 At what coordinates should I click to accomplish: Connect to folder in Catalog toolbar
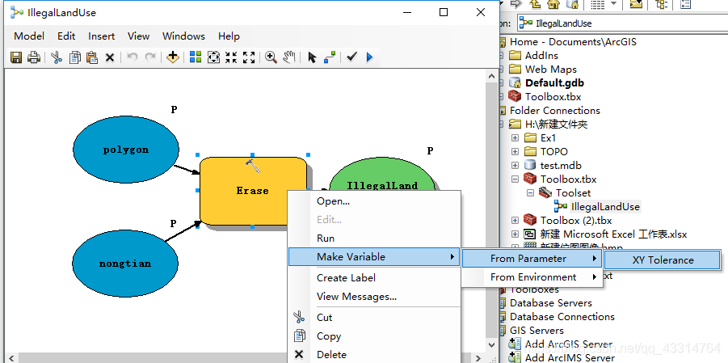pyautogui.click(x=636, y=4)
